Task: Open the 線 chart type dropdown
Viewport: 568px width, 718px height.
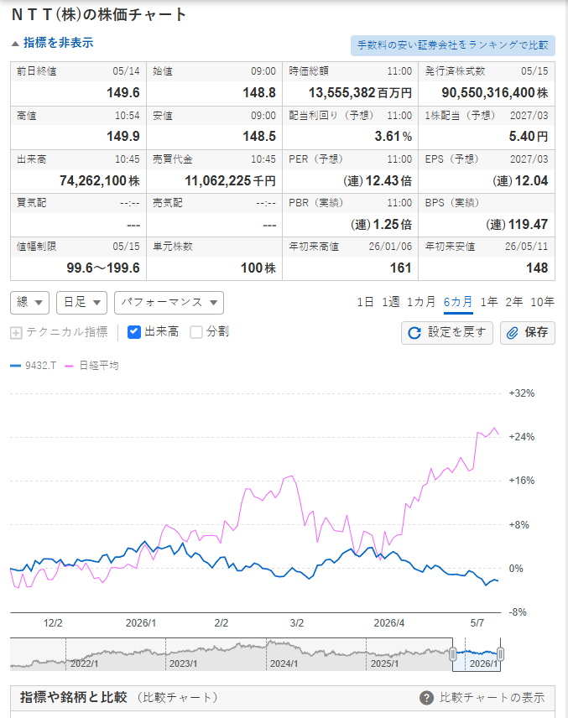Action: point(29,303)
